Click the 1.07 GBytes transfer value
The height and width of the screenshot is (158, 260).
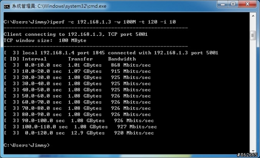85,71
